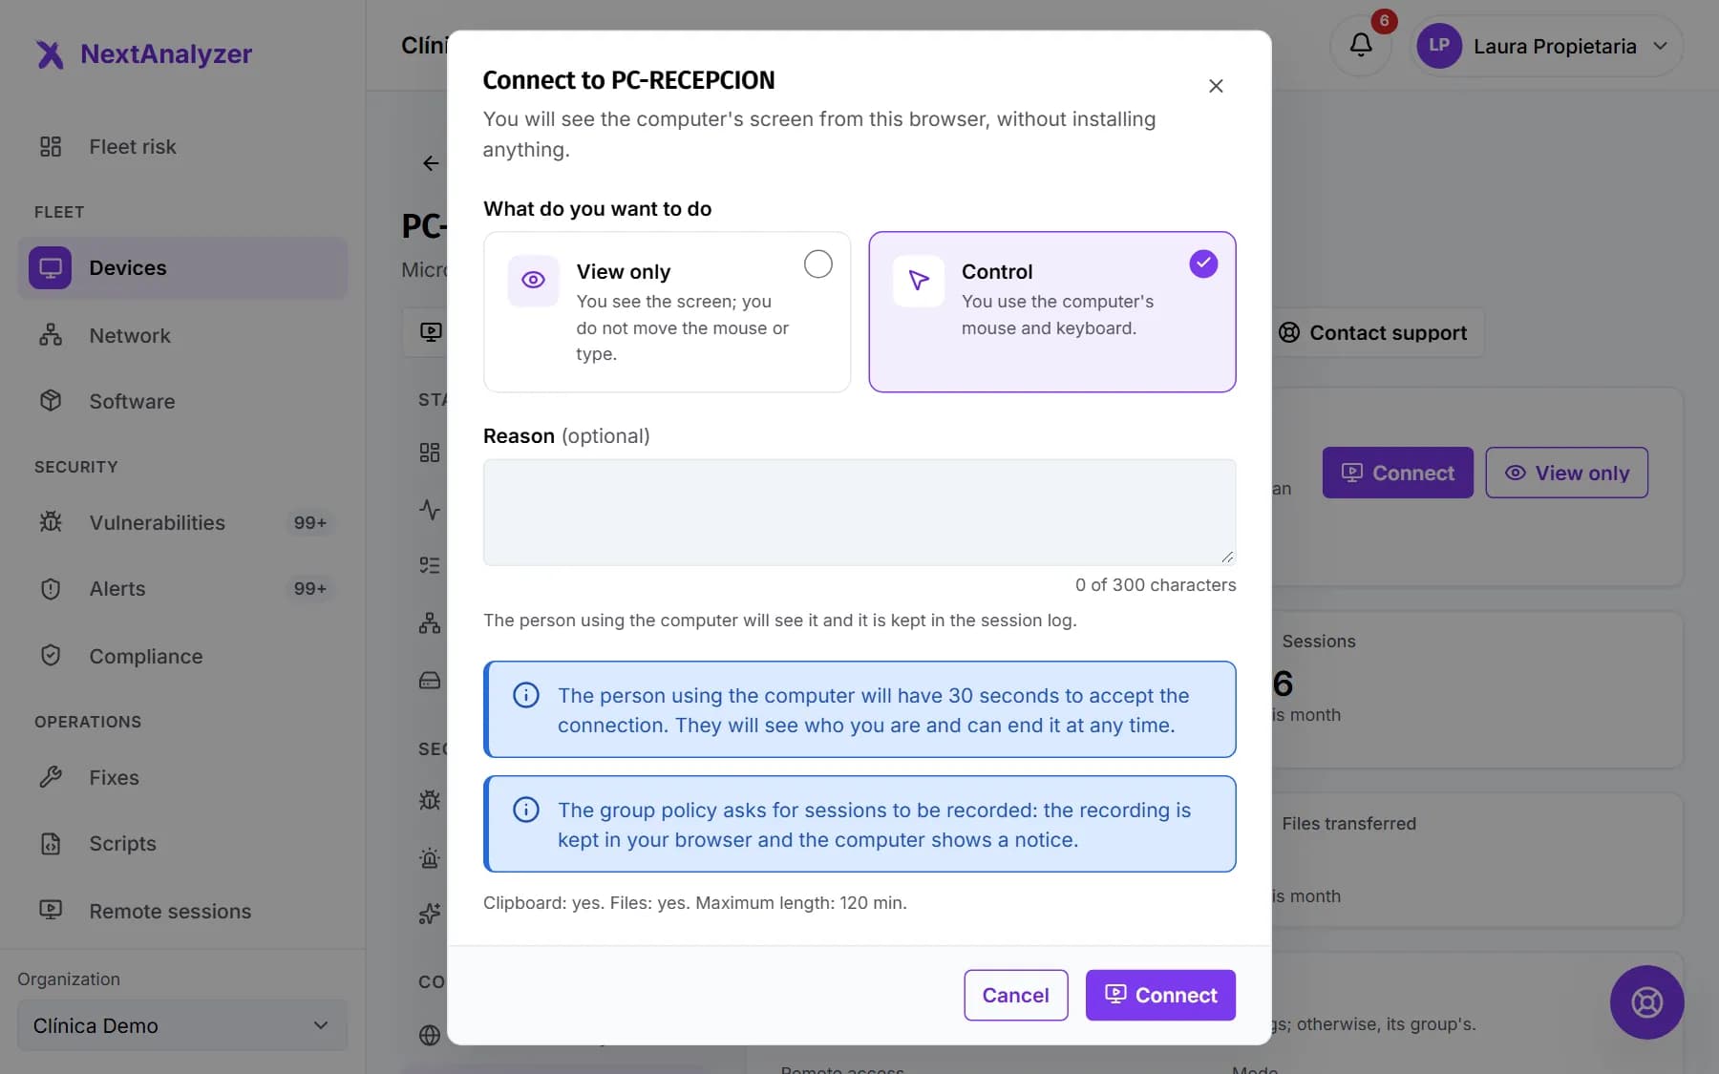Open Scripts in the sidebar
The image size is (1719, 1074).
click(182, 844)
